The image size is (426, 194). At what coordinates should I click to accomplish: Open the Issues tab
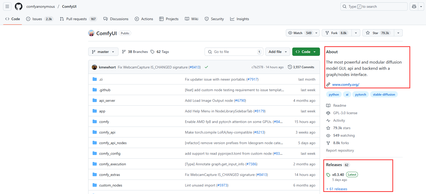coord(40,19)
